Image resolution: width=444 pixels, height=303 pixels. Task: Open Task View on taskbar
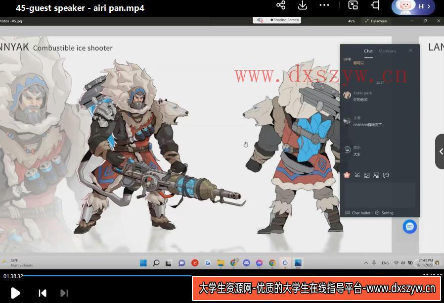[x=169, y=263]
